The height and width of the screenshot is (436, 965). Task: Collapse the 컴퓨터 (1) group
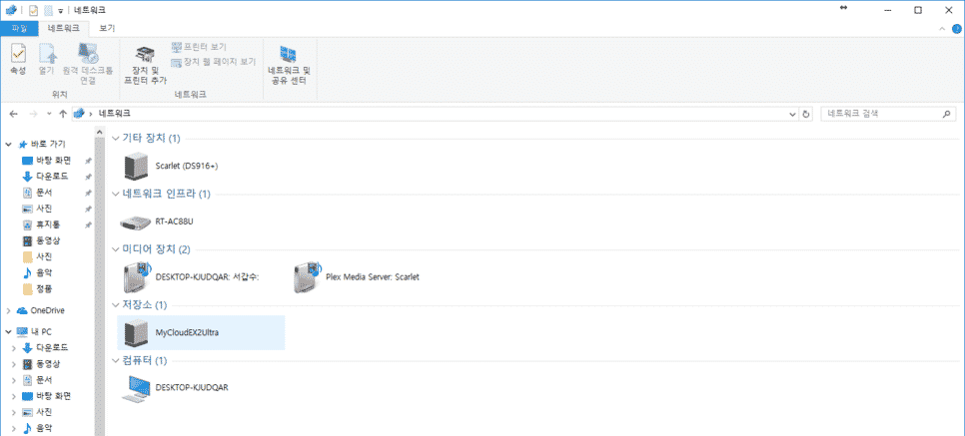(116, 360)
